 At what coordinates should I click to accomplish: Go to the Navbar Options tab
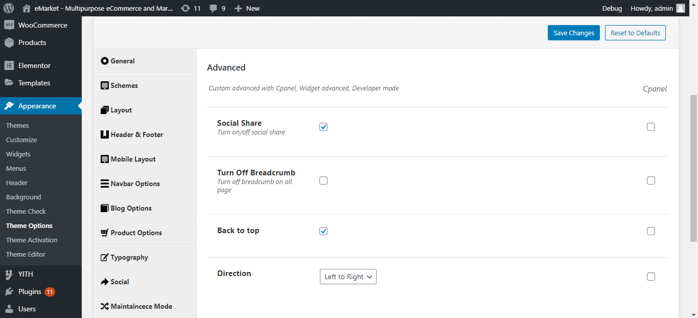coord(145,184)
